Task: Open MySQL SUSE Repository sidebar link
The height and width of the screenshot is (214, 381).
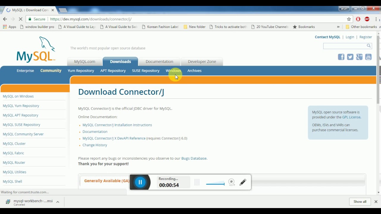Action: [21, 125]
